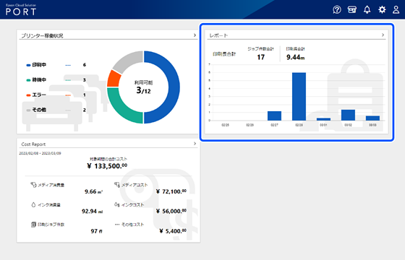The image size is (405, 260).
Task: Click the orange error legend item
Action: point(36,95)
